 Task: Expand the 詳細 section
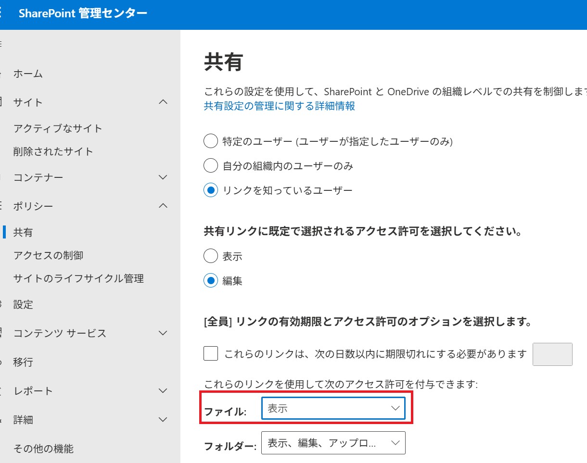(x=163, y=420)
